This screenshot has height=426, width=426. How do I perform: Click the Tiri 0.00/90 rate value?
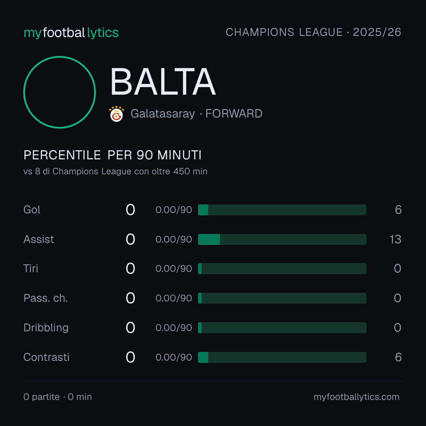(x=174, y=269)
